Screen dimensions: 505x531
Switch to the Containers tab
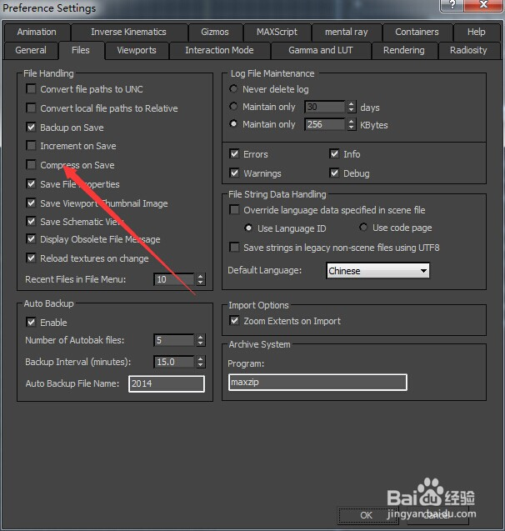coord(417,33)
